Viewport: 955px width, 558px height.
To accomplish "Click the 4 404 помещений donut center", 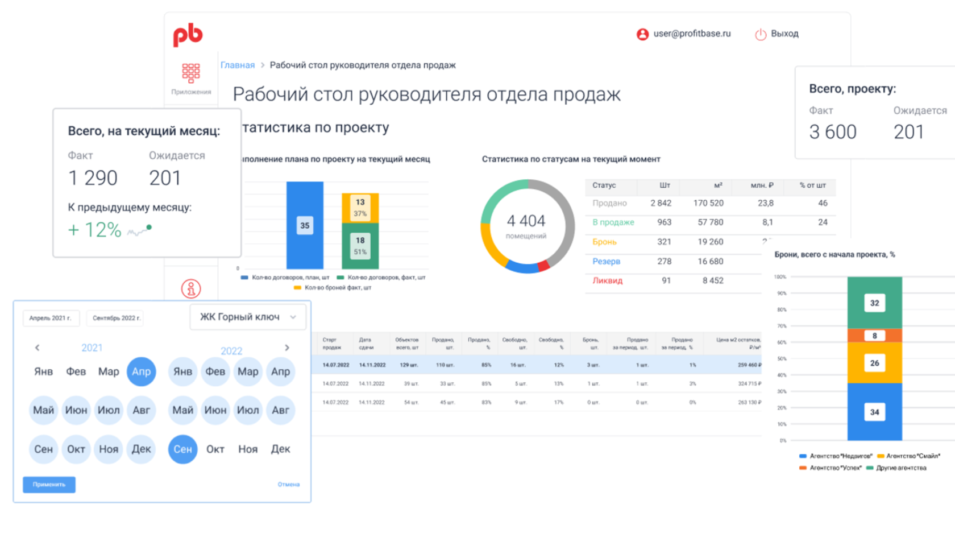I will click(526, 226).
